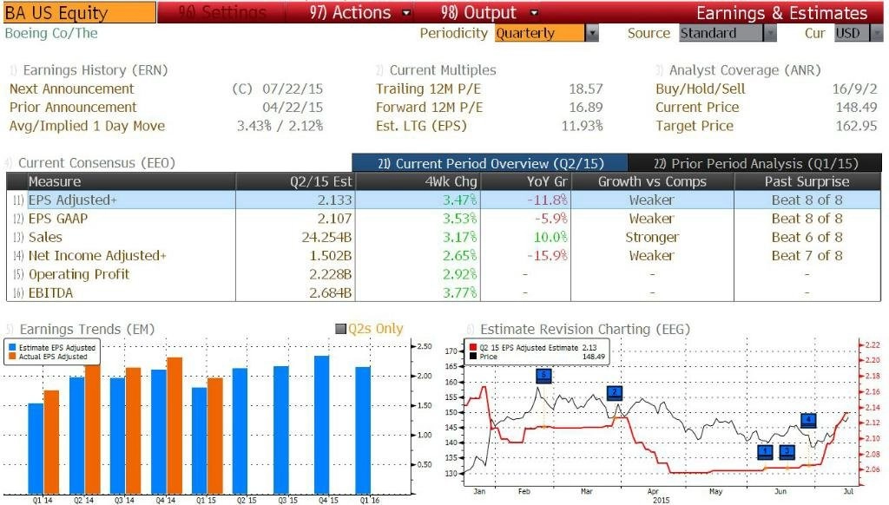This screenshot has width=889, height=505.
Task: Click the Source dropdown arrow
Action: click(769, 34)
